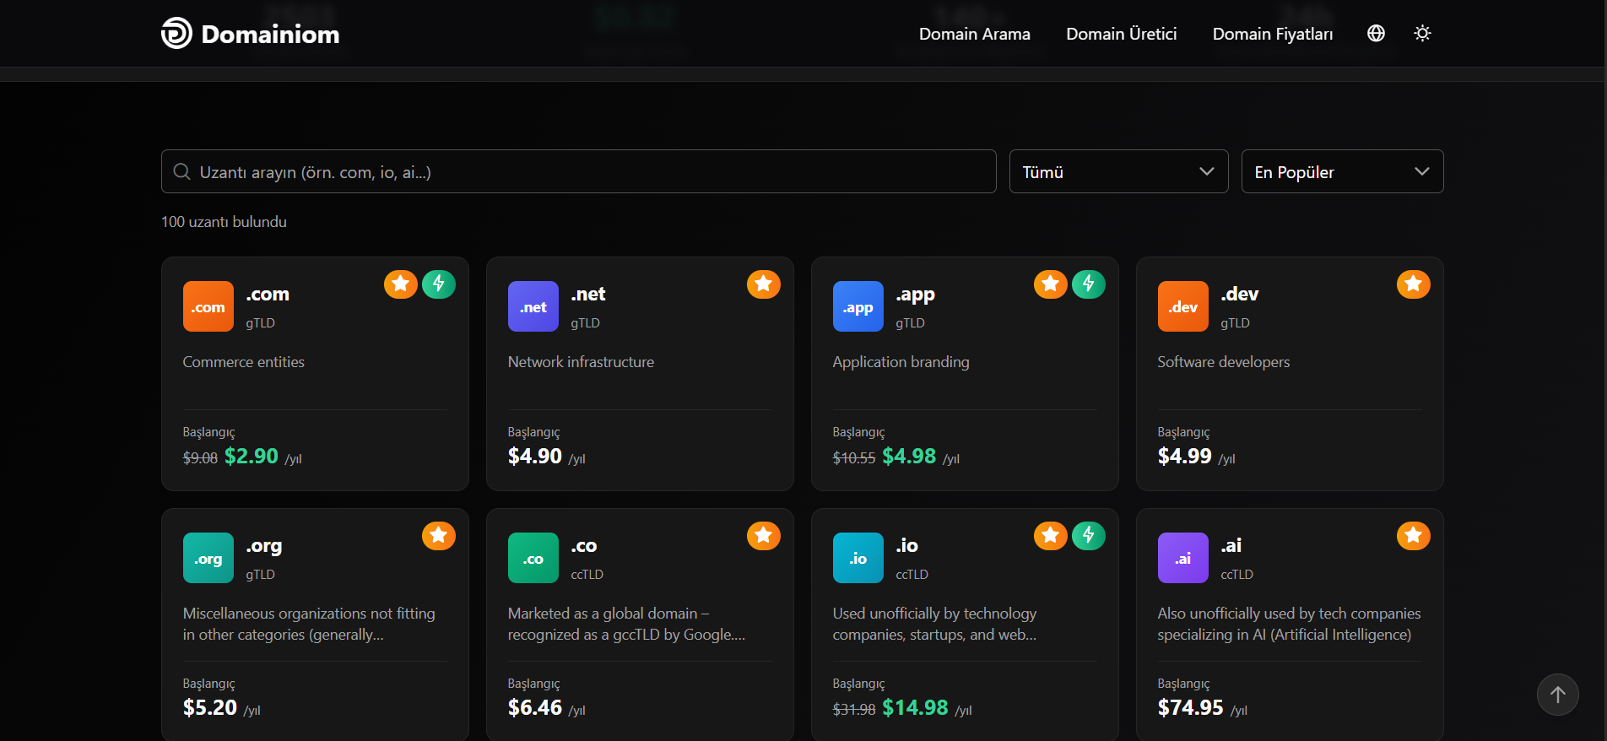Image resolution: width=1607 pixels, height=741 pixels.
Task: Click the star badge on .co card
Action: coord(764,536)
